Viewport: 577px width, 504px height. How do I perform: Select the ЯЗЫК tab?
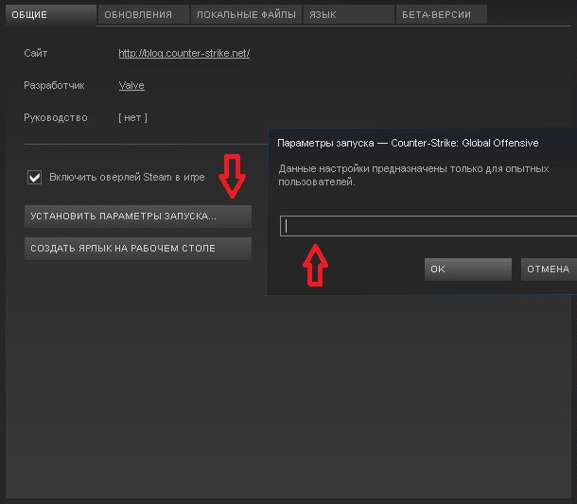click(348, 15)
